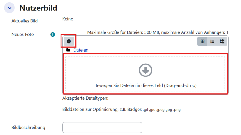241x135 pixels.
Task: Click the 'Akzeptierte Dateitypen' text
Action: 85,98
